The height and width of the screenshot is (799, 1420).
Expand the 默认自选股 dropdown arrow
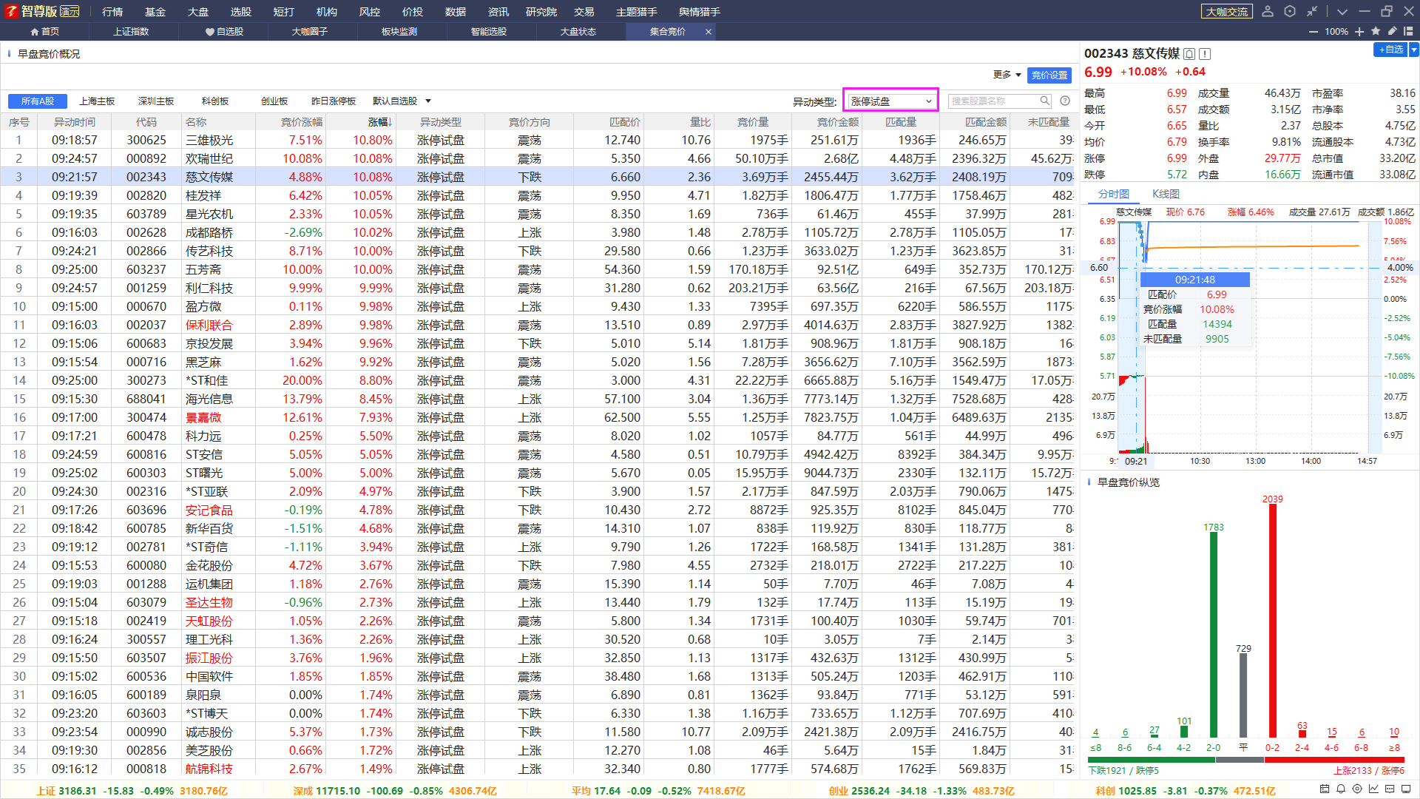428,101
